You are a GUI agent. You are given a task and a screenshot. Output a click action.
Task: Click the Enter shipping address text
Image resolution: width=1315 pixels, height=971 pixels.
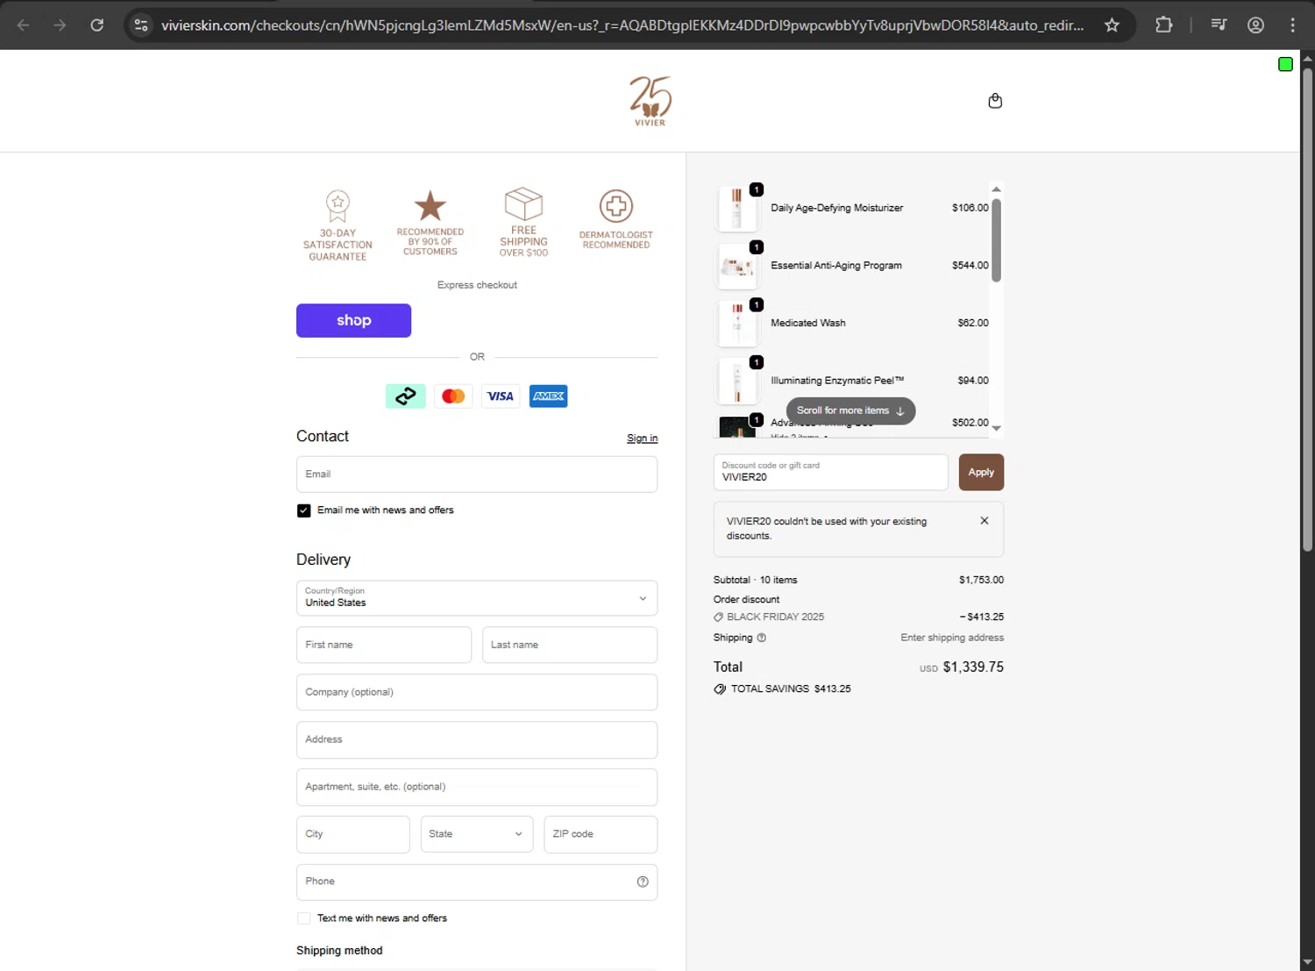click(x=952, y=638)
